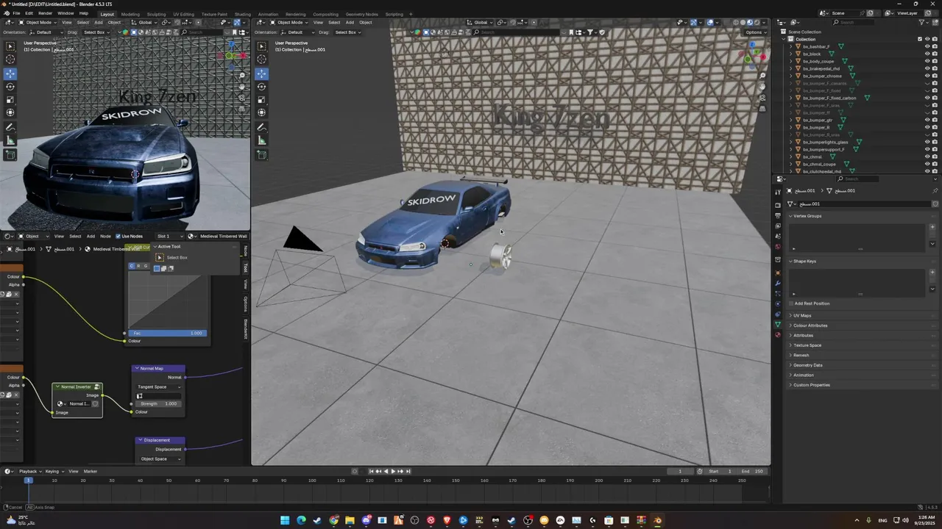The image size is (942, 529).
Task: Select the Scale tool in the large viewport
Action: [261, 100]
